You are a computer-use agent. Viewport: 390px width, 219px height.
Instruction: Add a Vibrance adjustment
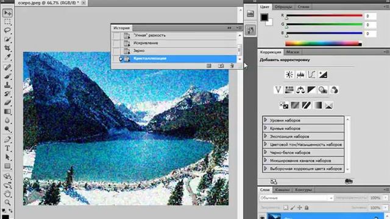[278, 90]
